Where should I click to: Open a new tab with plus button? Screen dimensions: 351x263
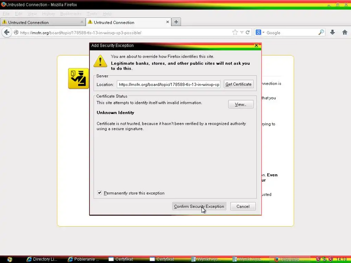pyautogui.click(x=176, y=22)
